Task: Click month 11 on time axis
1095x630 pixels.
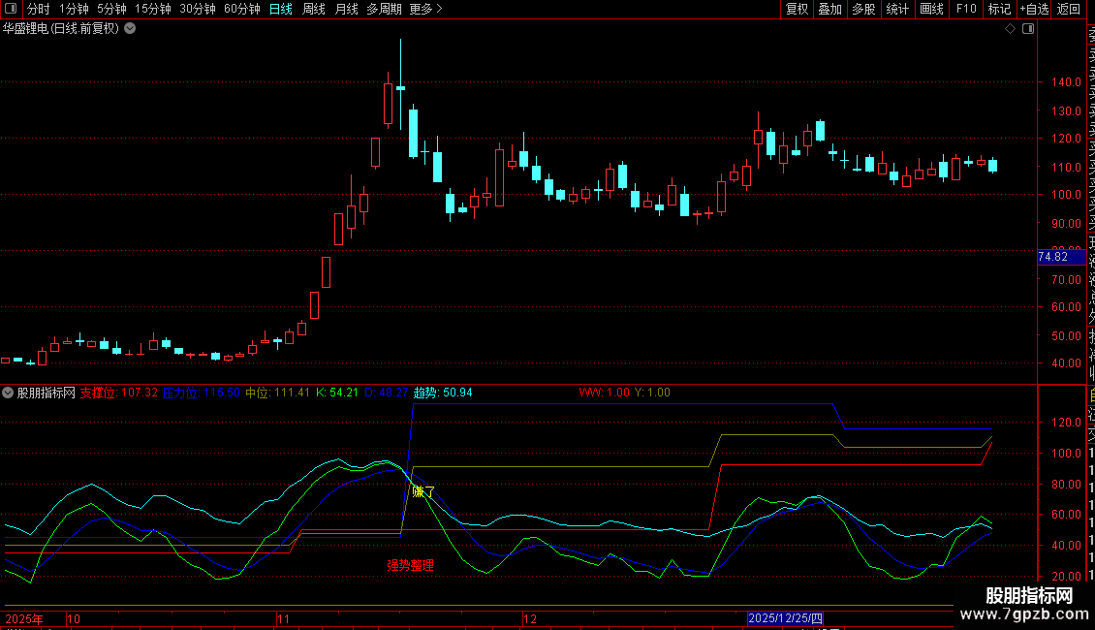Action: point(283,618)
